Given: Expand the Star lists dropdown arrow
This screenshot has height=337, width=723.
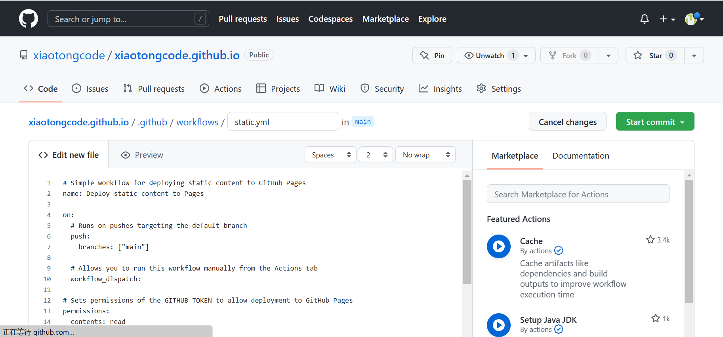Looking at the screenshot, I should pyautogui.click(x=694, y=55).
